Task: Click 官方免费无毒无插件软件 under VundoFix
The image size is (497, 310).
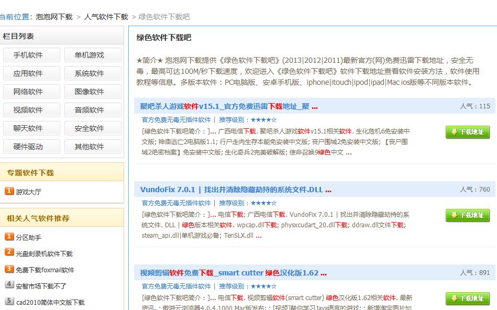Action: 176,203
